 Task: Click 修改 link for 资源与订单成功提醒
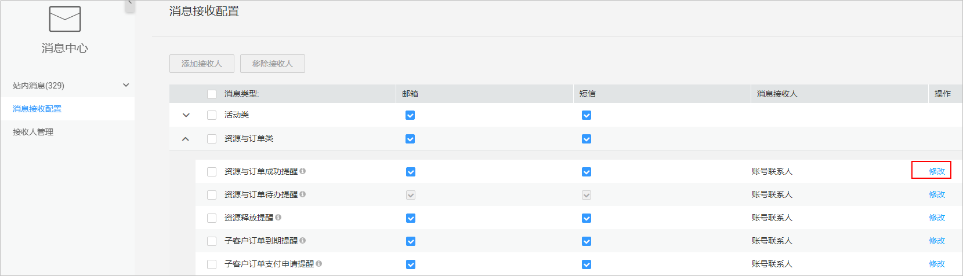point(937,171)
